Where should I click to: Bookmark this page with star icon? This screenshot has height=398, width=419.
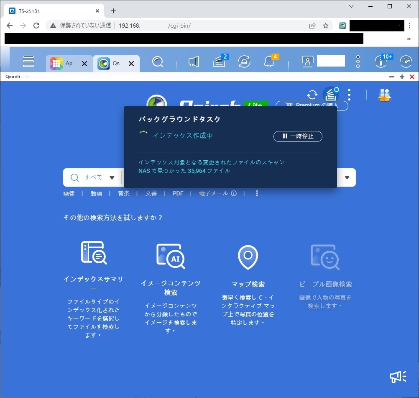coord(325,26)
